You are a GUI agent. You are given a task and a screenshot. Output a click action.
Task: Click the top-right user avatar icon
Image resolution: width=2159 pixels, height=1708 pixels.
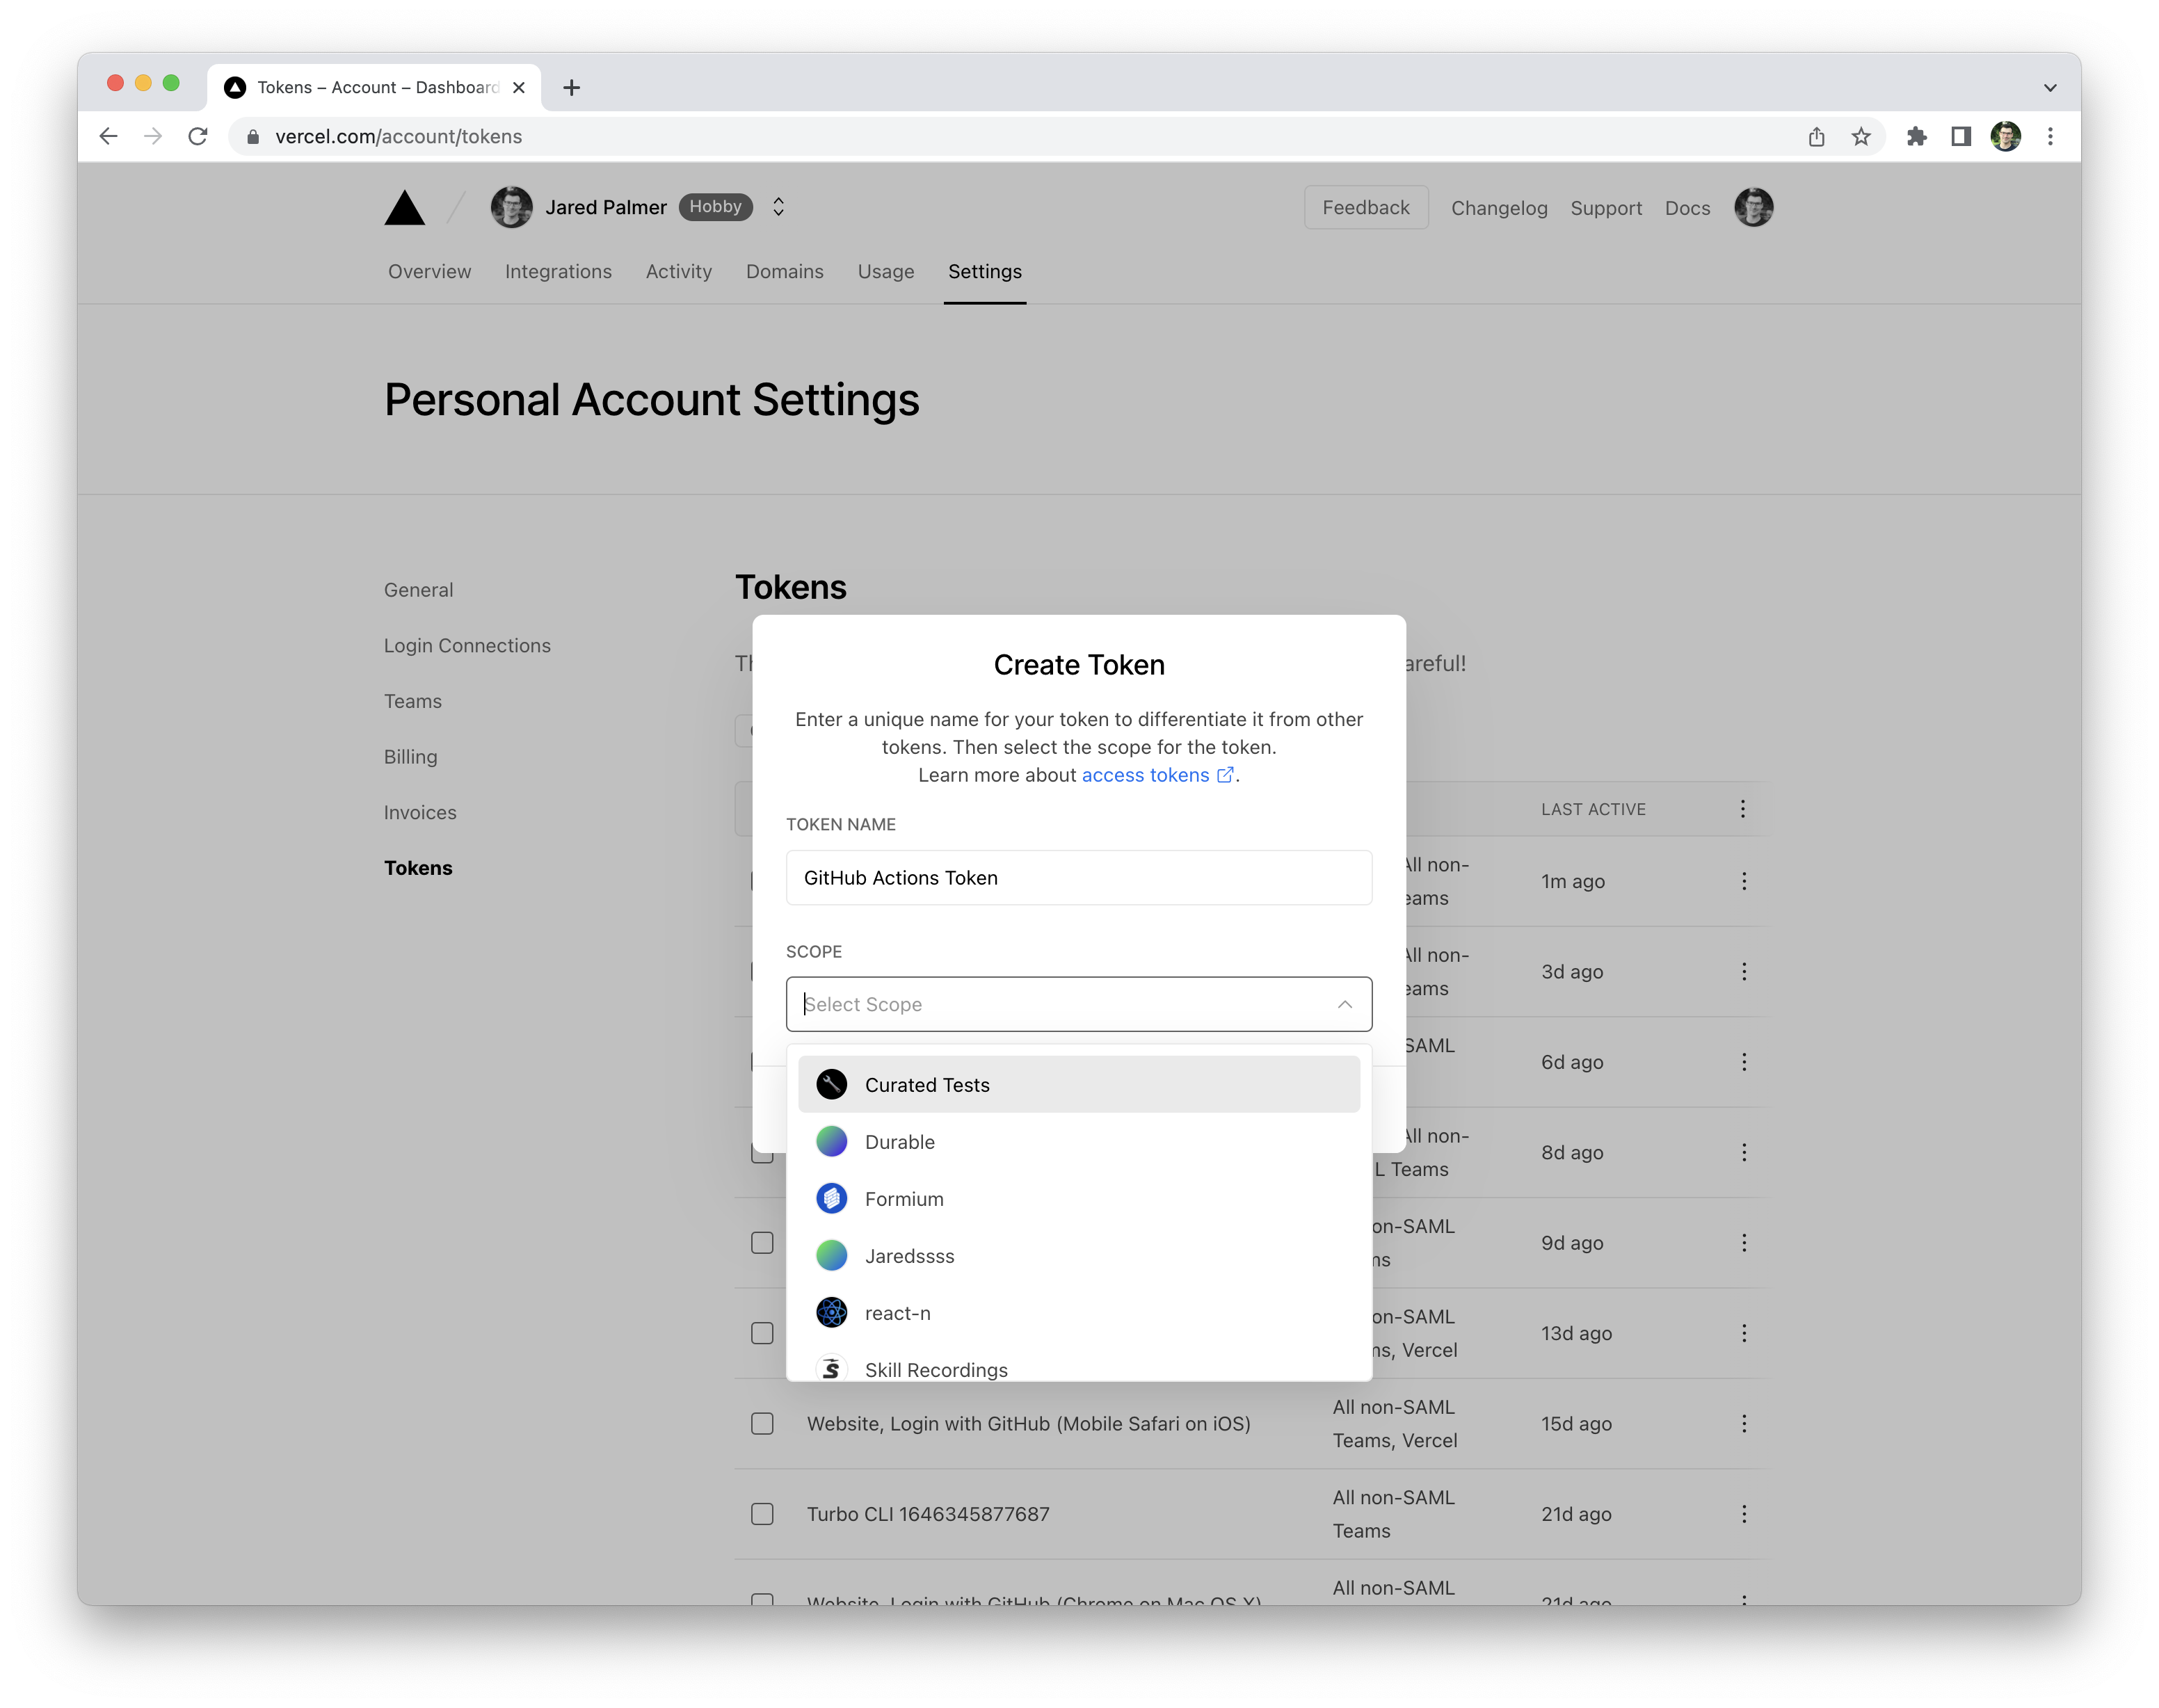click(x=1754, y=207)
